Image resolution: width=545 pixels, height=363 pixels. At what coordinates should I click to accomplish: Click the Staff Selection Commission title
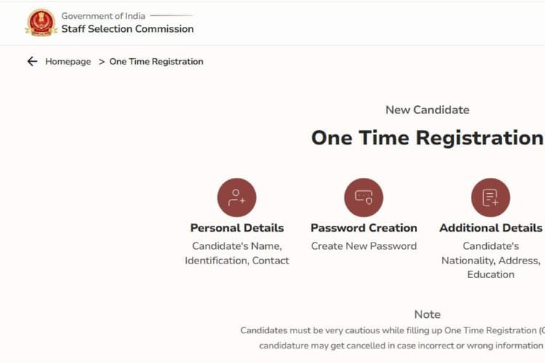coord(127,29)
